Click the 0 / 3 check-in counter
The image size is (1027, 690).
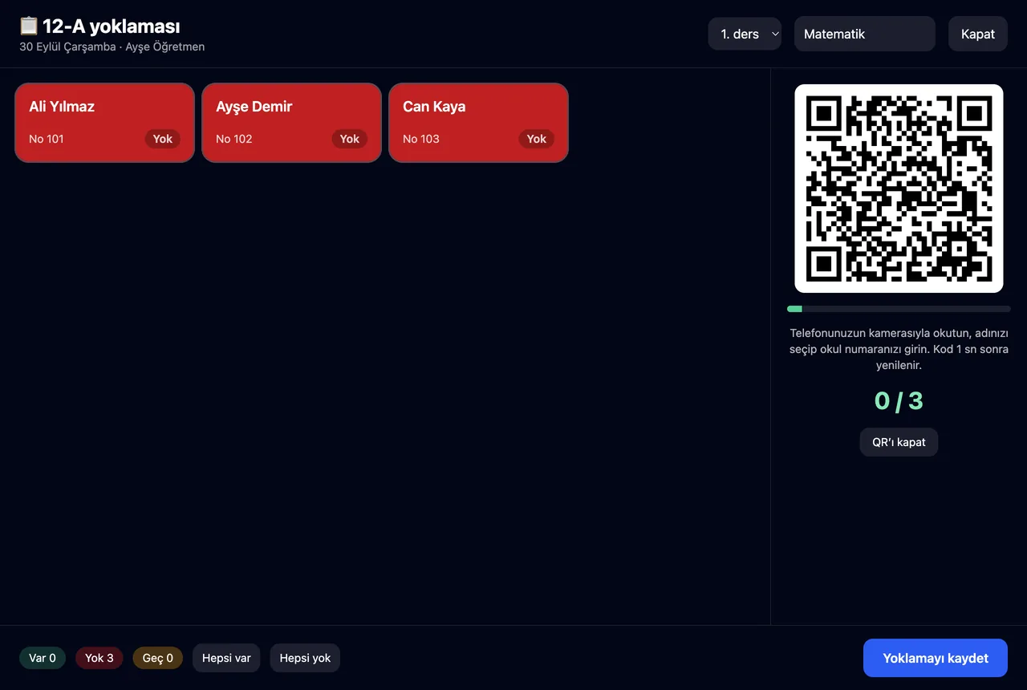click(x=899, y=400)
